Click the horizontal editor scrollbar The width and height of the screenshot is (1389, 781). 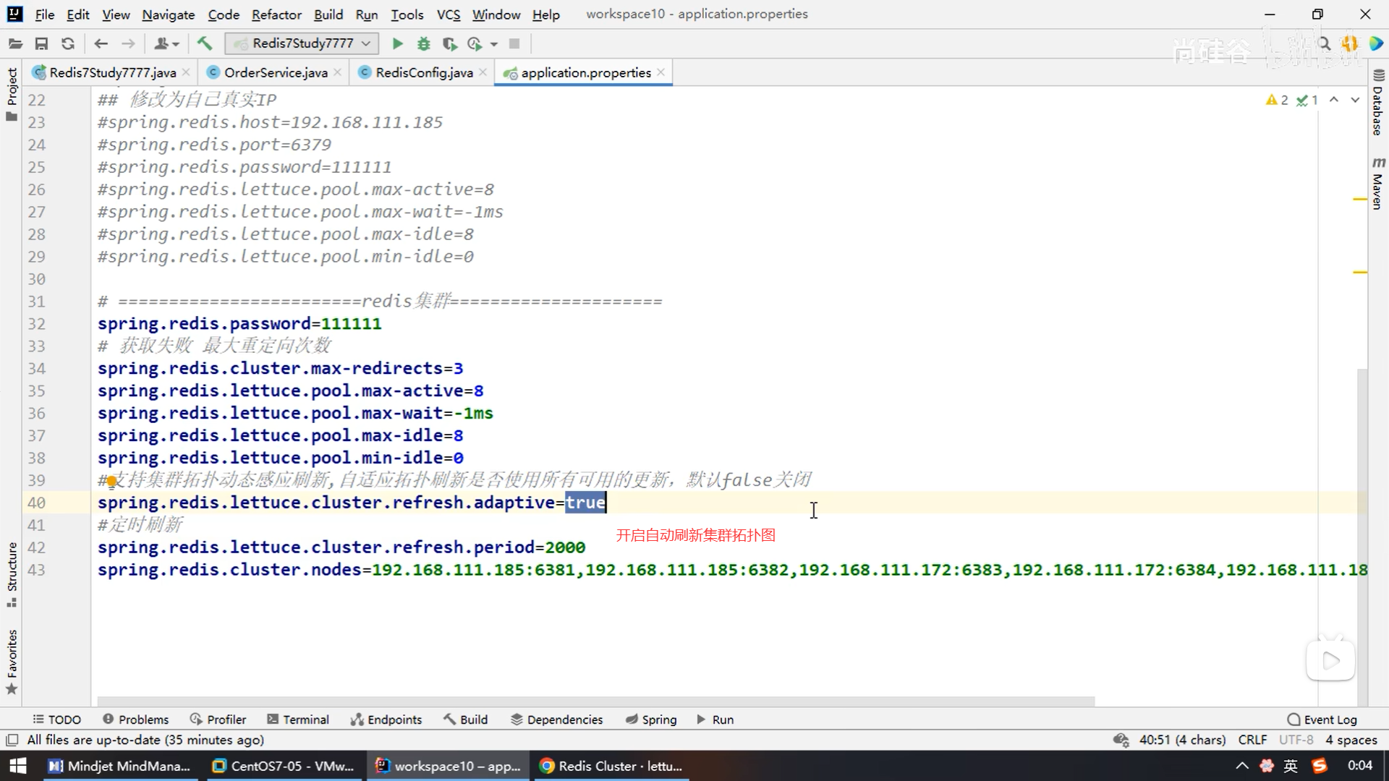click(x=595, y=701)
